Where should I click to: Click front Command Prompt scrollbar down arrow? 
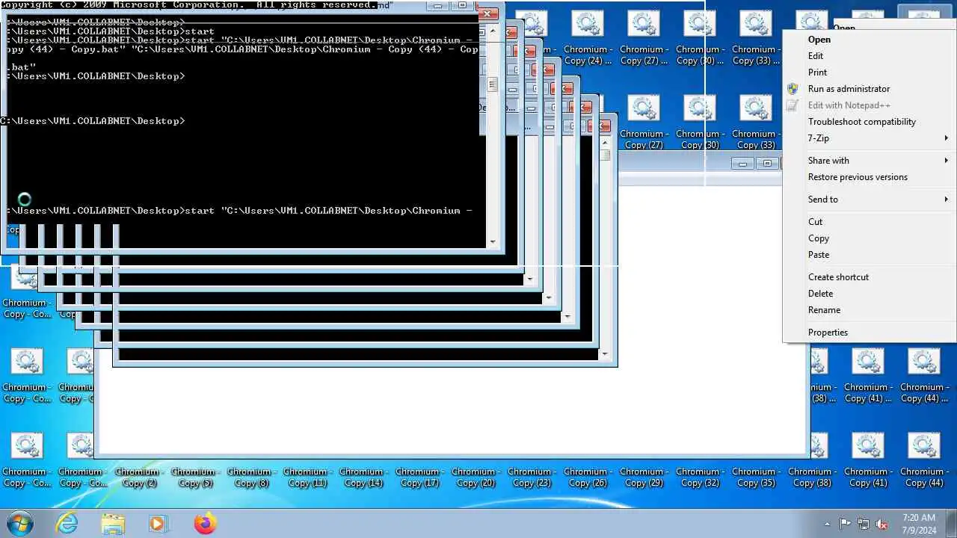click(x=492, y=241)
